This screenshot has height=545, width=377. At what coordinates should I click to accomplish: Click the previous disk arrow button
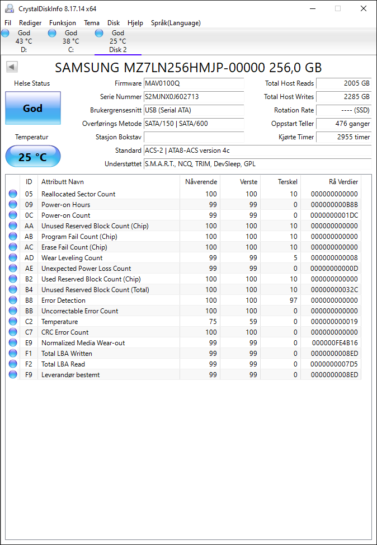[12, 67]
